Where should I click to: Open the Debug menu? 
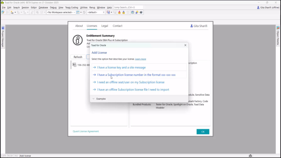point(53,7)
